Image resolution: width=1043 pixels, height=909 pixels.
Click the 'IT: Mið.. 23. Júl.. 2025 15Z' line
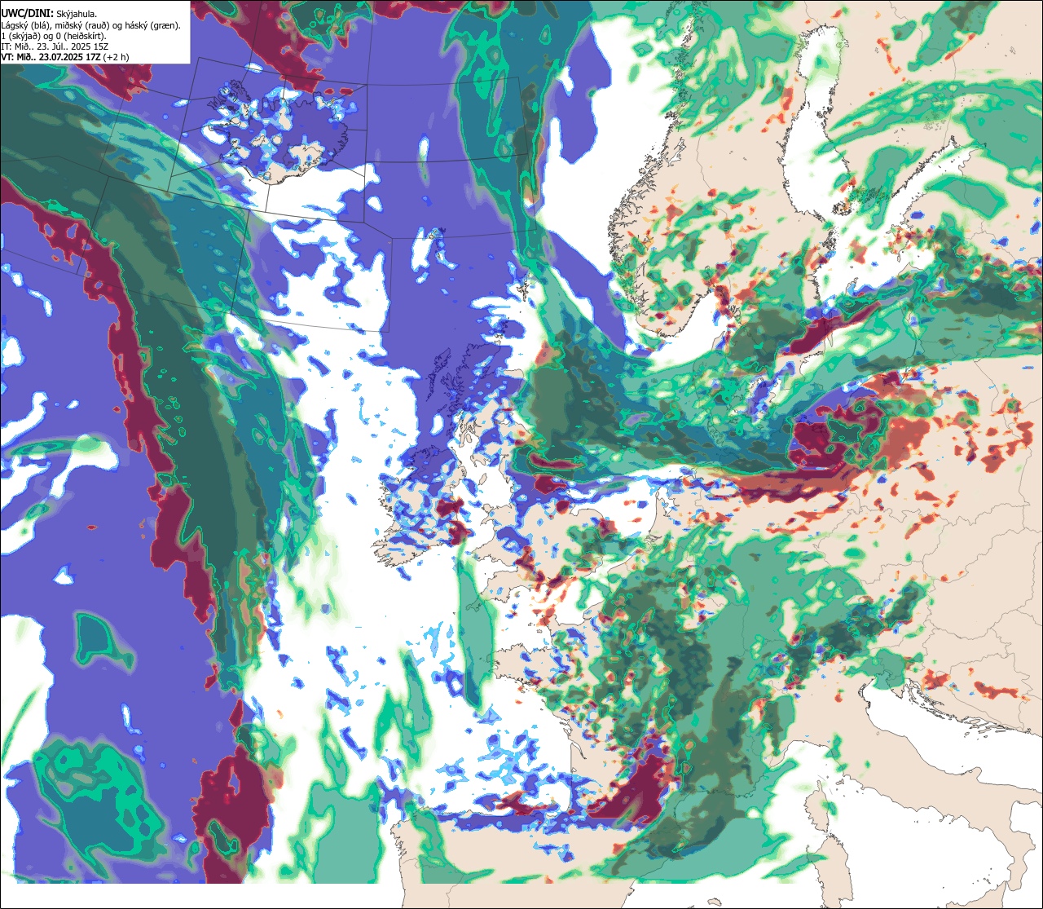55,46
